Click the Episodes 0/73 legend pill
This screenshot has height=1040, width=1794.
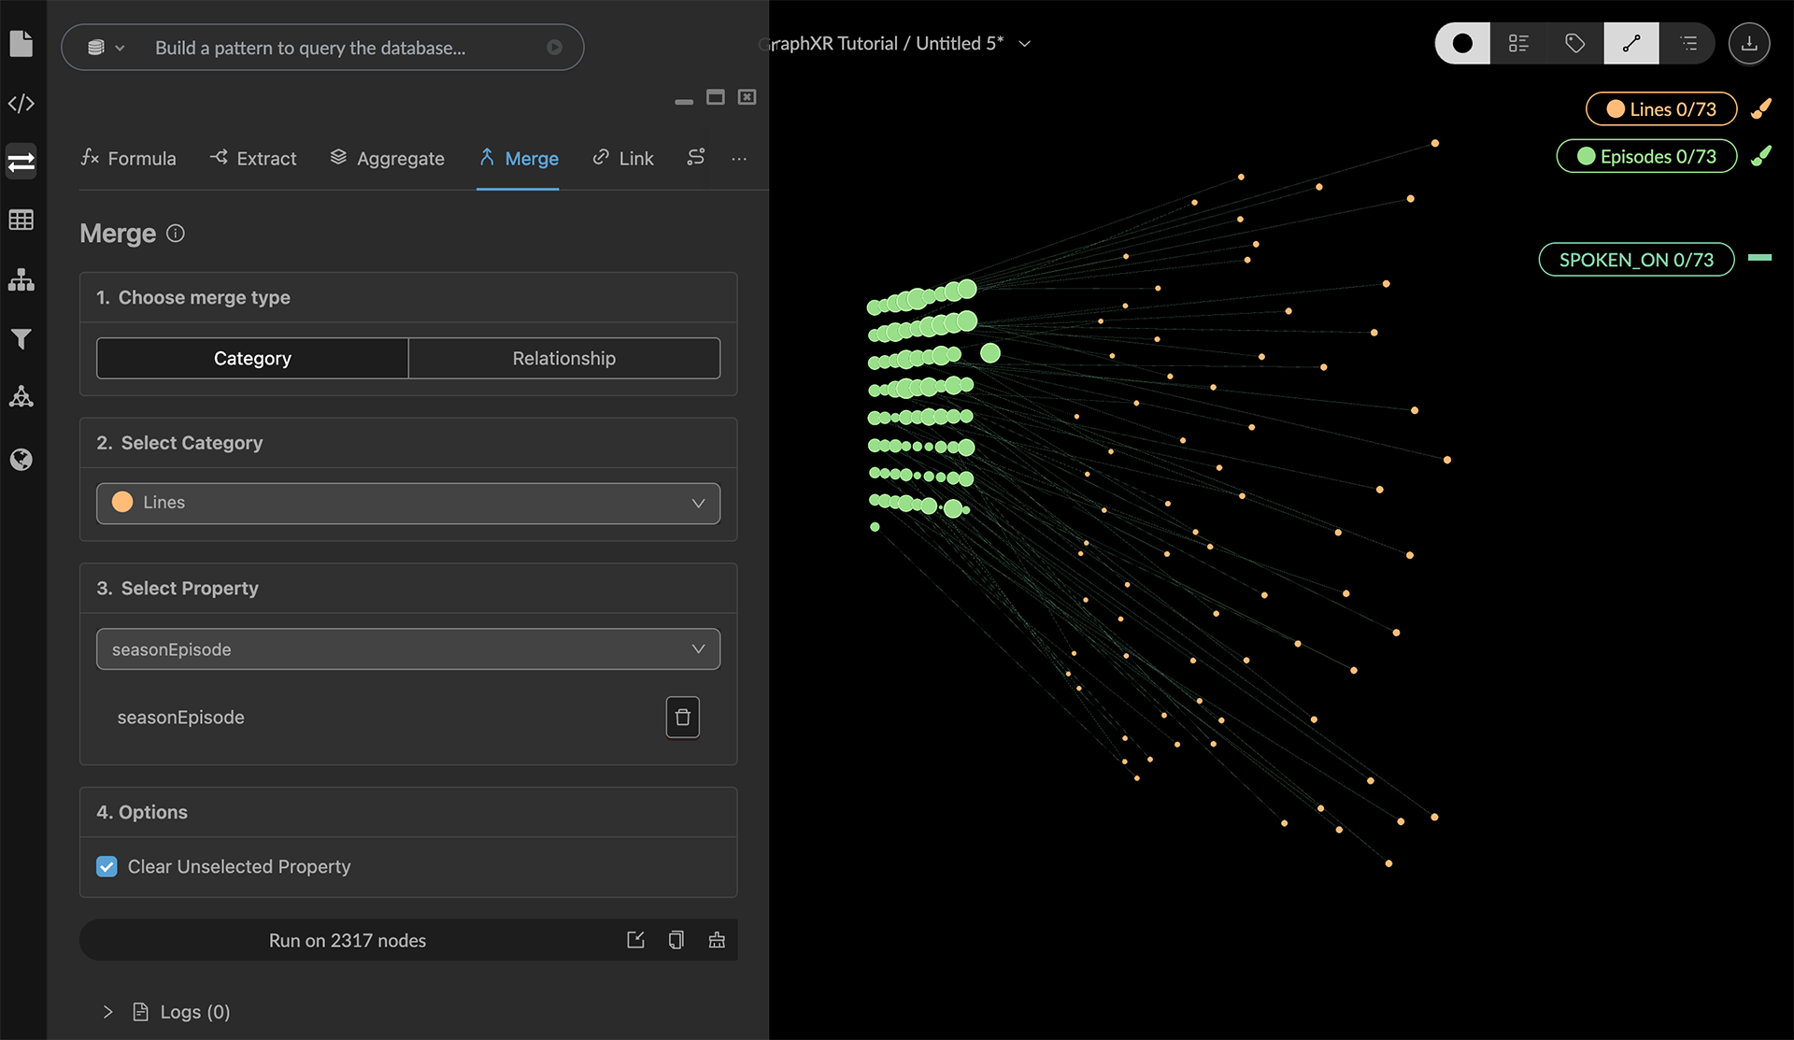1646,156
